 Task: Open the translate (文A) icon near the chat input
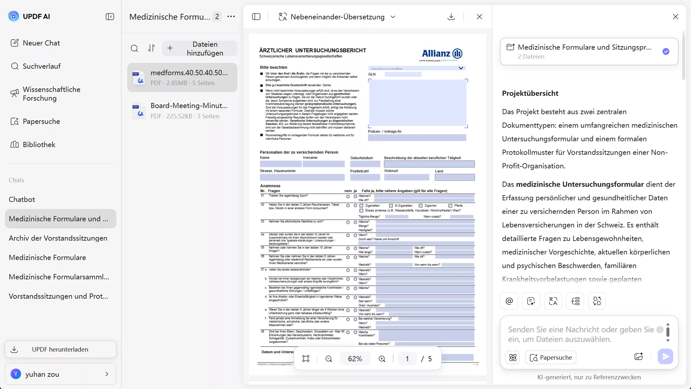pos(553,301)
